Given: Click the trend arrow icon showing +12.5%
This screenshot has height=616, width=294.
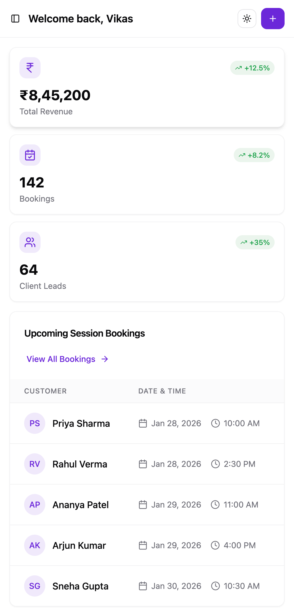Looking at the screenshot, I should pos(238,68).
